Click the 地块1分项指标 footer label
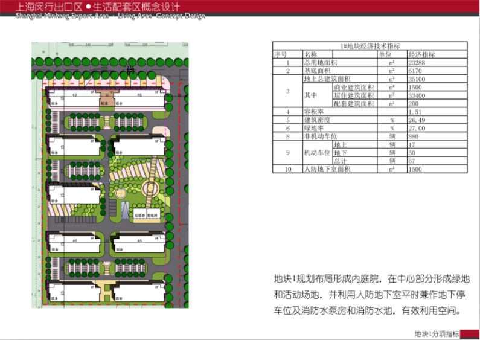480x340 pixels. coord(437,333)
